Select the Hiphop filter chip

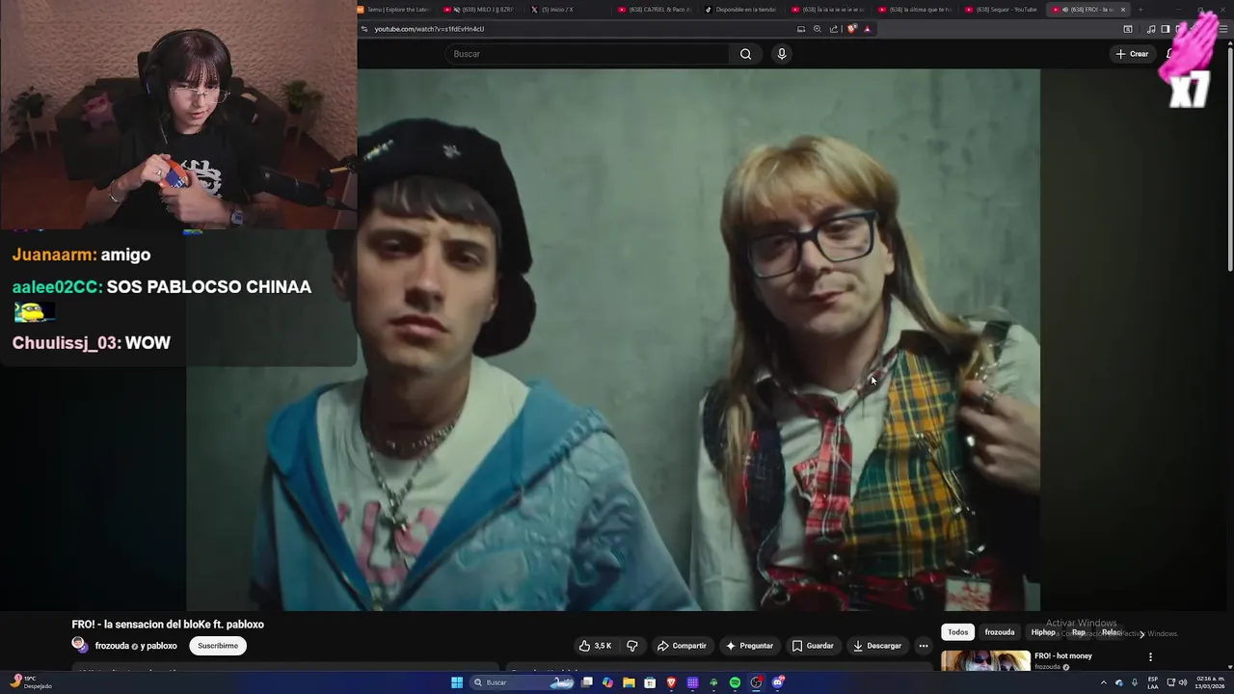pyautogui.click(x=1043, y=632)
